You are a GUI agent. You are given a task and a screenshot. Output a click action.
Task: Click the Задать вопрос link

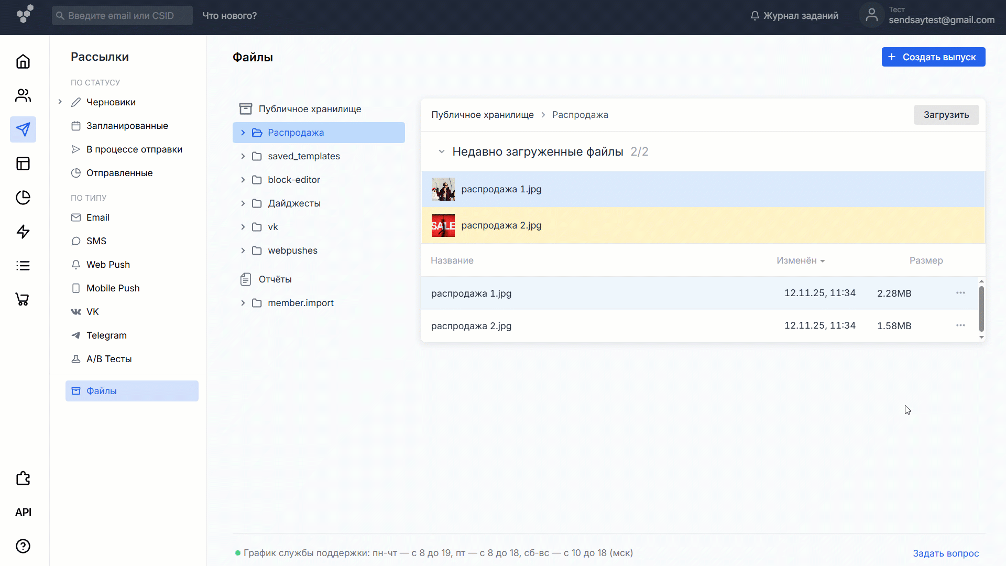(945, 553)
